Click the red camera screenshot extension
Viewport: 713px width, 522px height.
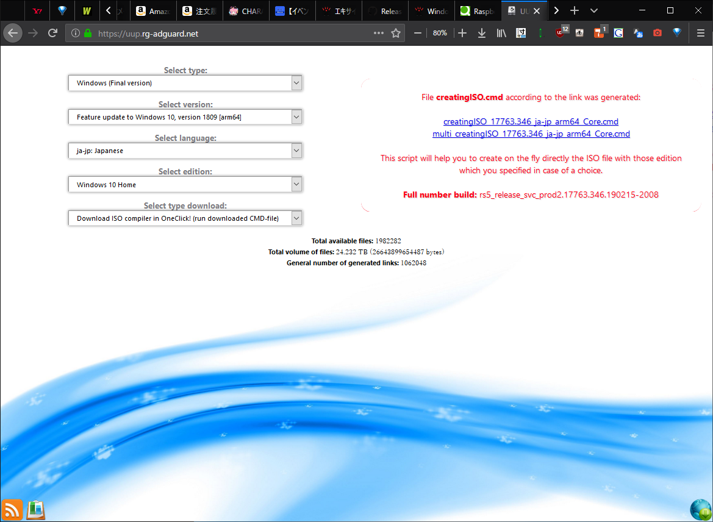coord(657,33)
